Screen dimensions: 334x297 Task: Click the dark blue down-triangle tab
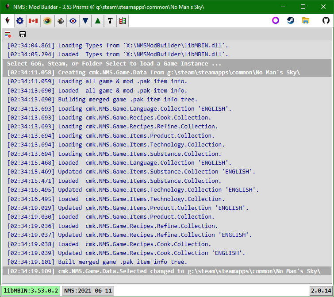(85, 21)
